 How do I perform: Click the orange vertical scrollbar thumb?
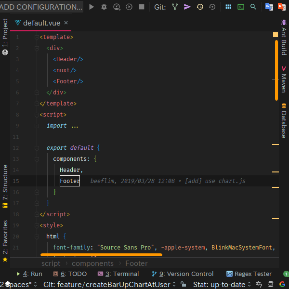(276, 70)
